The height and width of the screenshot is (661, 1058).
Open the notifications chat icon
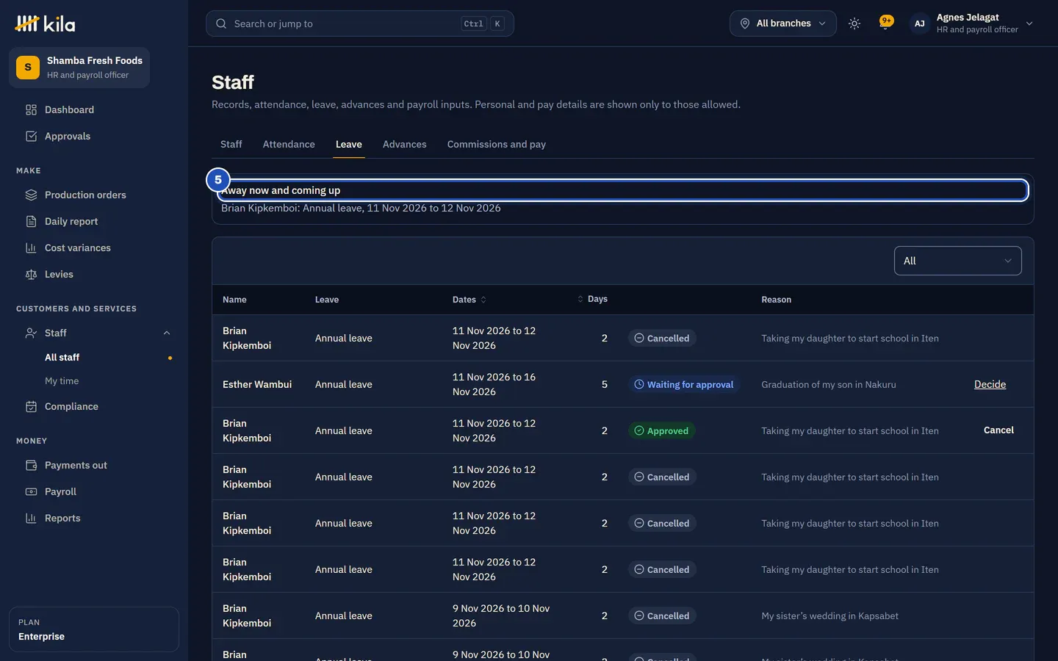(886, 23)
